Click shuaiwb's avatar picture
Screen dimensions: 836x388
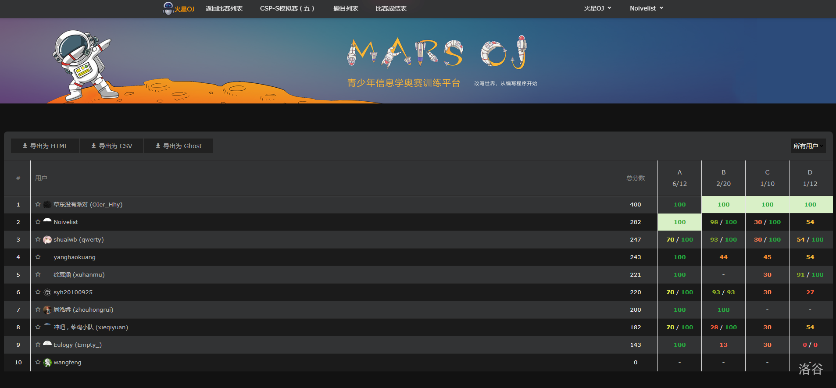47,240
